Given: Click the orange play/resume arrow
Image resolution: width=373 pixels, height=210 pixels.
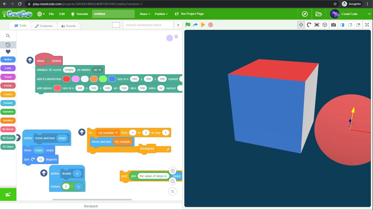Looking at the screenshot, I should click(203, 25).
